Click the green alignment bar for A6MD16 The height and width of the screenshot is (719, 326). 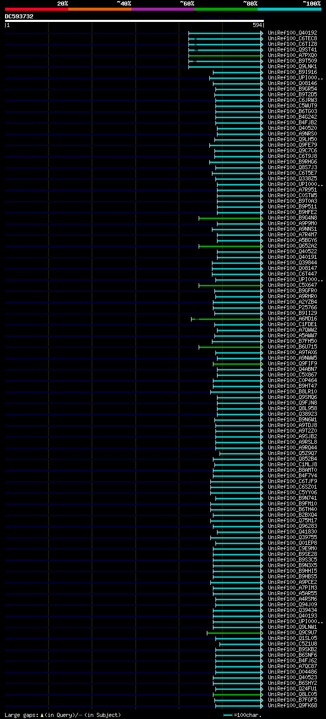(x=227, y=318)
